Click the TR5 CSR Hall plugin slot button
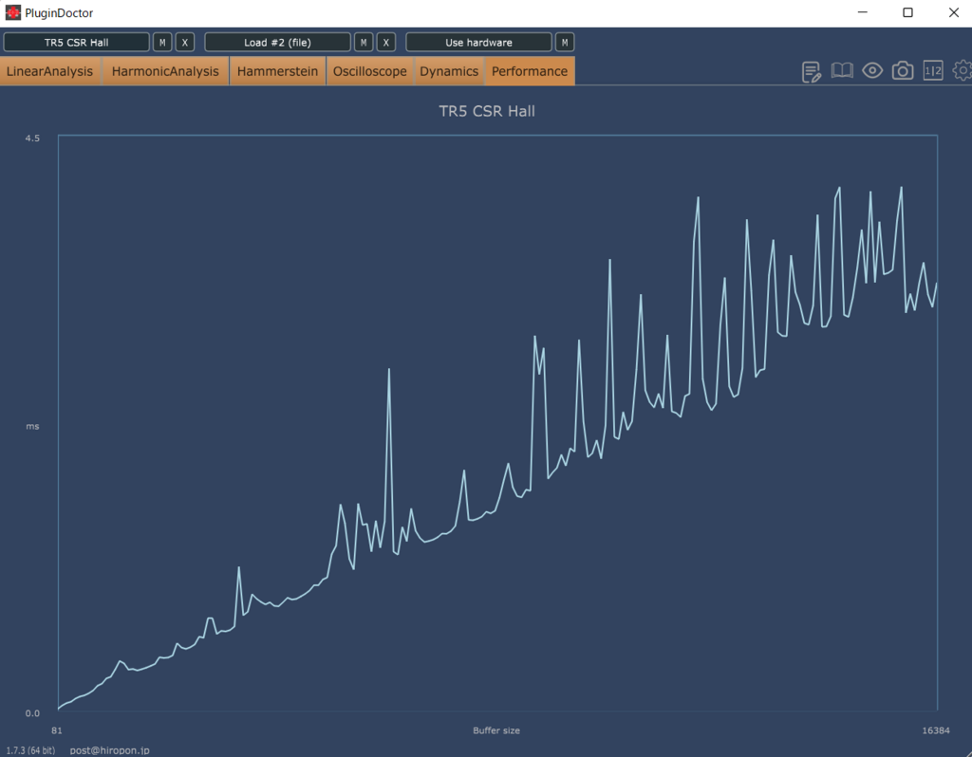Viewport: 972px width, 757px height. pyautogui.click(x=76, y=42)
